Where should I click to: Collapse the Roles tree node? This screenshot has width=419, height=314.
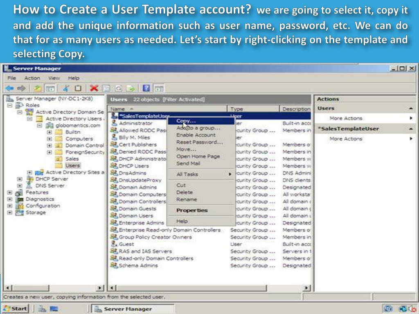pyautogui.click(x=10, y=105)
